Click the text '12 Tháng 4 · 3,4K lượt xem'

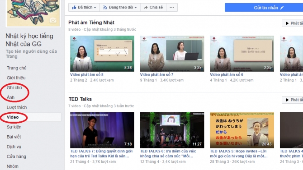(163, 162)
